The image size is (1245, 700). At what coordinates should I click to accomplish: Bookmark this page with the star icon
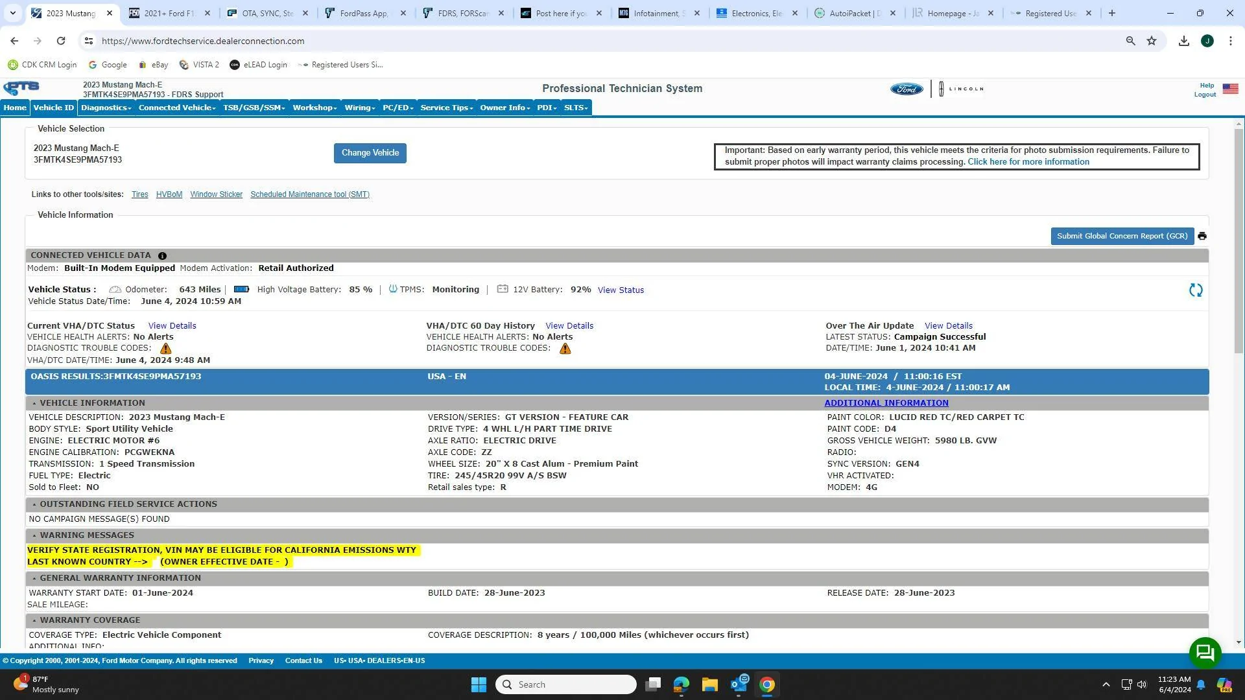click(1152, 41)
